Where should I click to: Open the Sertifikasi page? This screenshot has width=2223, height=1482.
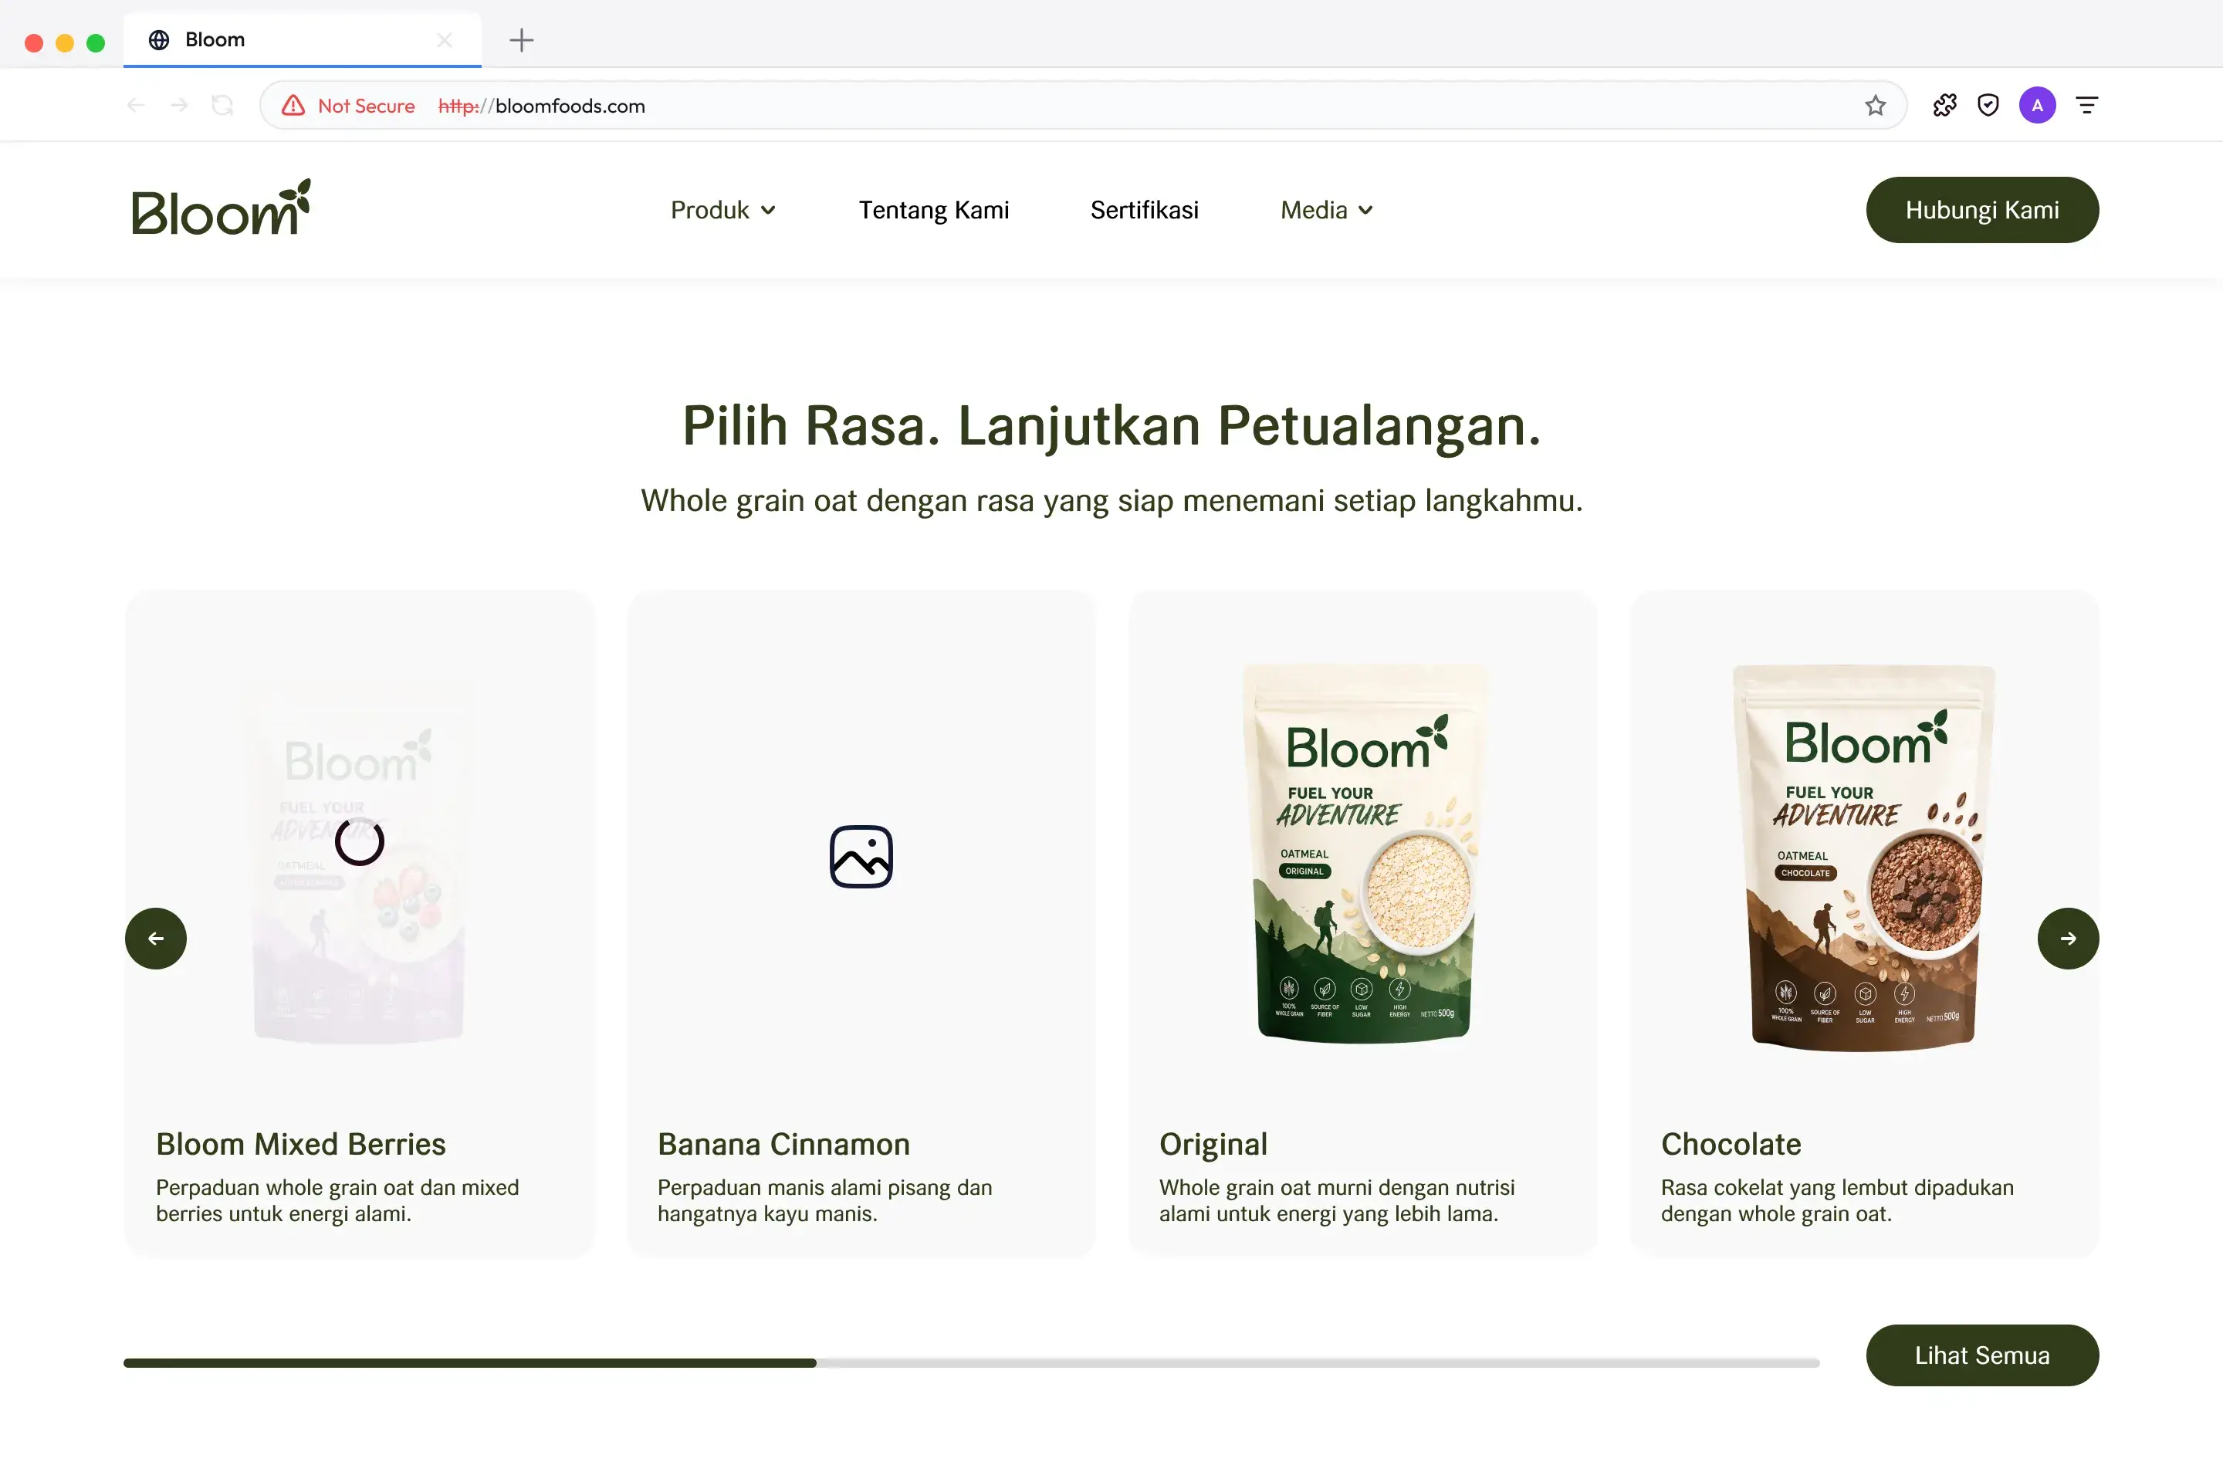pyautogui.click(x=1145, y=210)
